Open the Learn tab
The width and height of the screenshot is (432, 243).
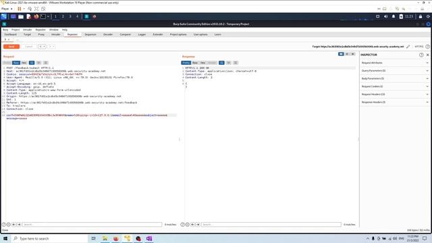click(217, 34)
